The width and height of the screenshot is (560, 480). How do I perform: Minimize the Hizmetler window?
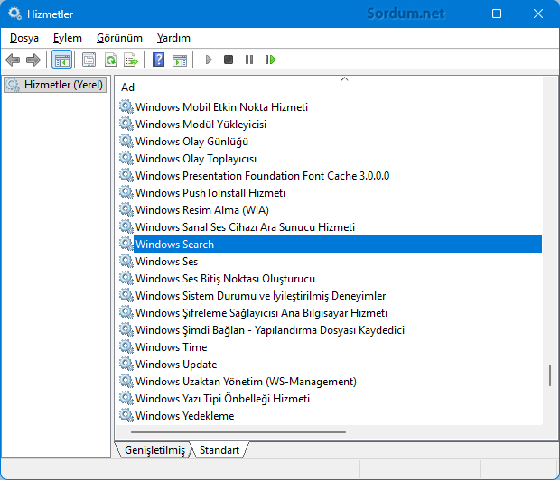[x=456, y=14]
